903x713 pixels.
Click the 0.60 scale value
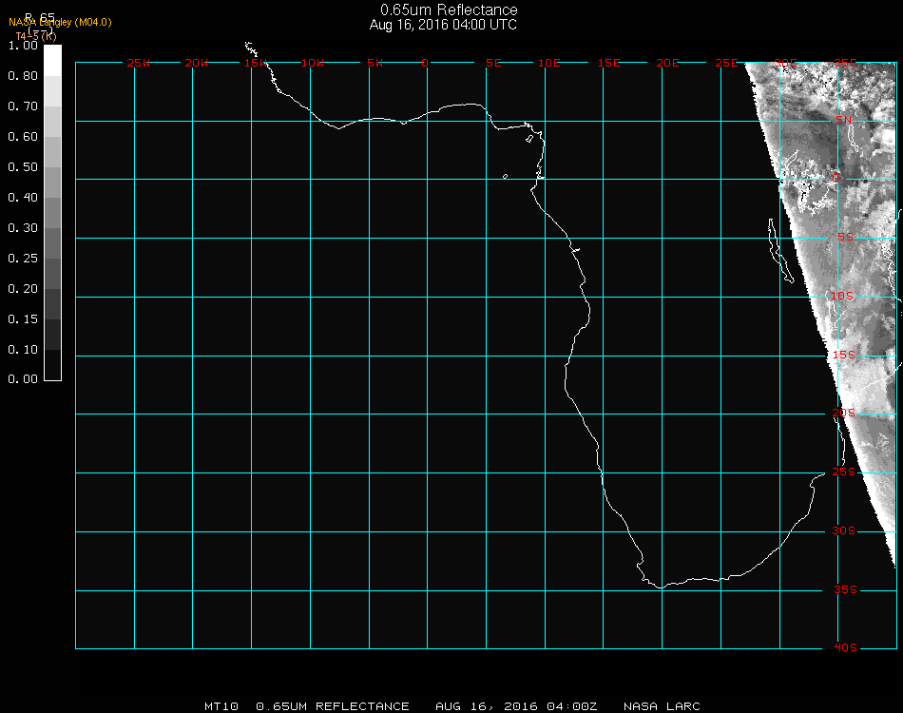(x=23, y=137)
